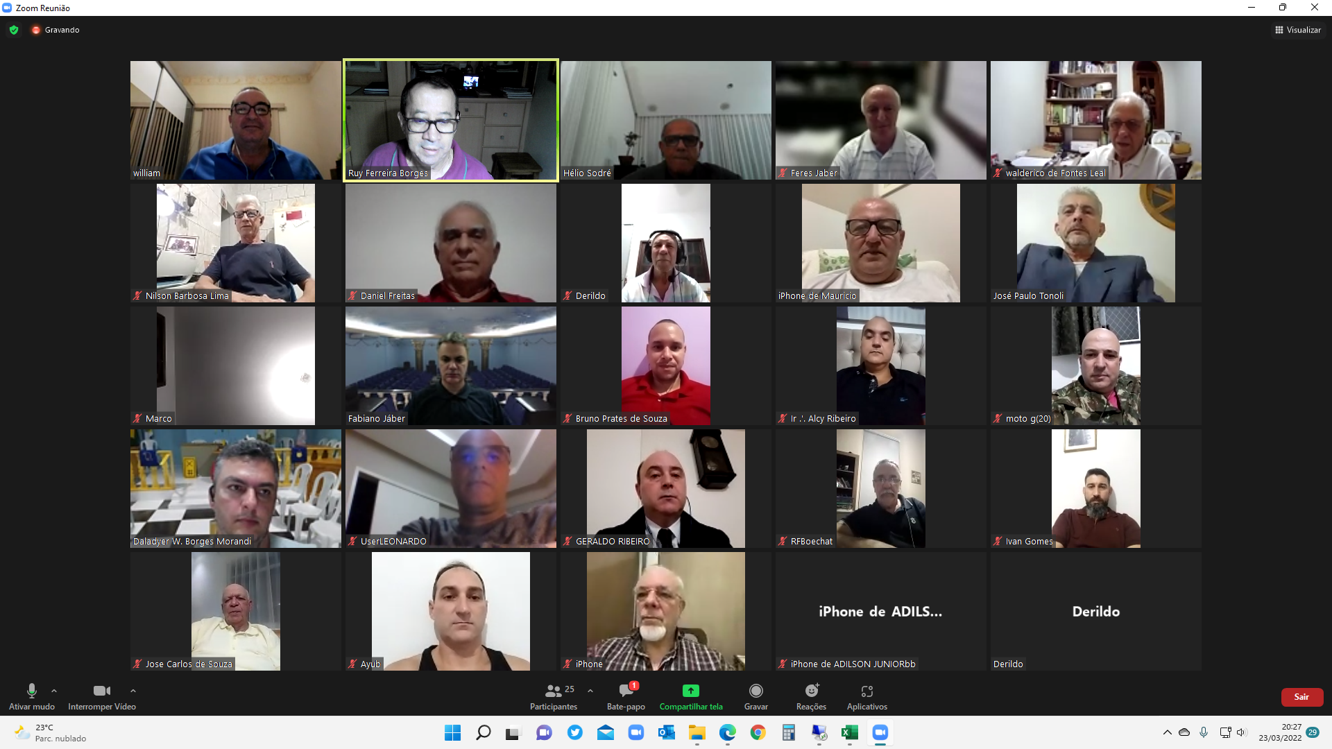
Task: Expand Participantes count dropdown arrow
Action: [x=590, y=691]
